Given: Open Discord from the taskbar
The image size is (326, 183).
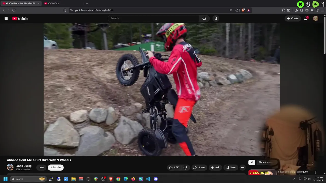Looking at the screenshot, I should coord(156,179).
